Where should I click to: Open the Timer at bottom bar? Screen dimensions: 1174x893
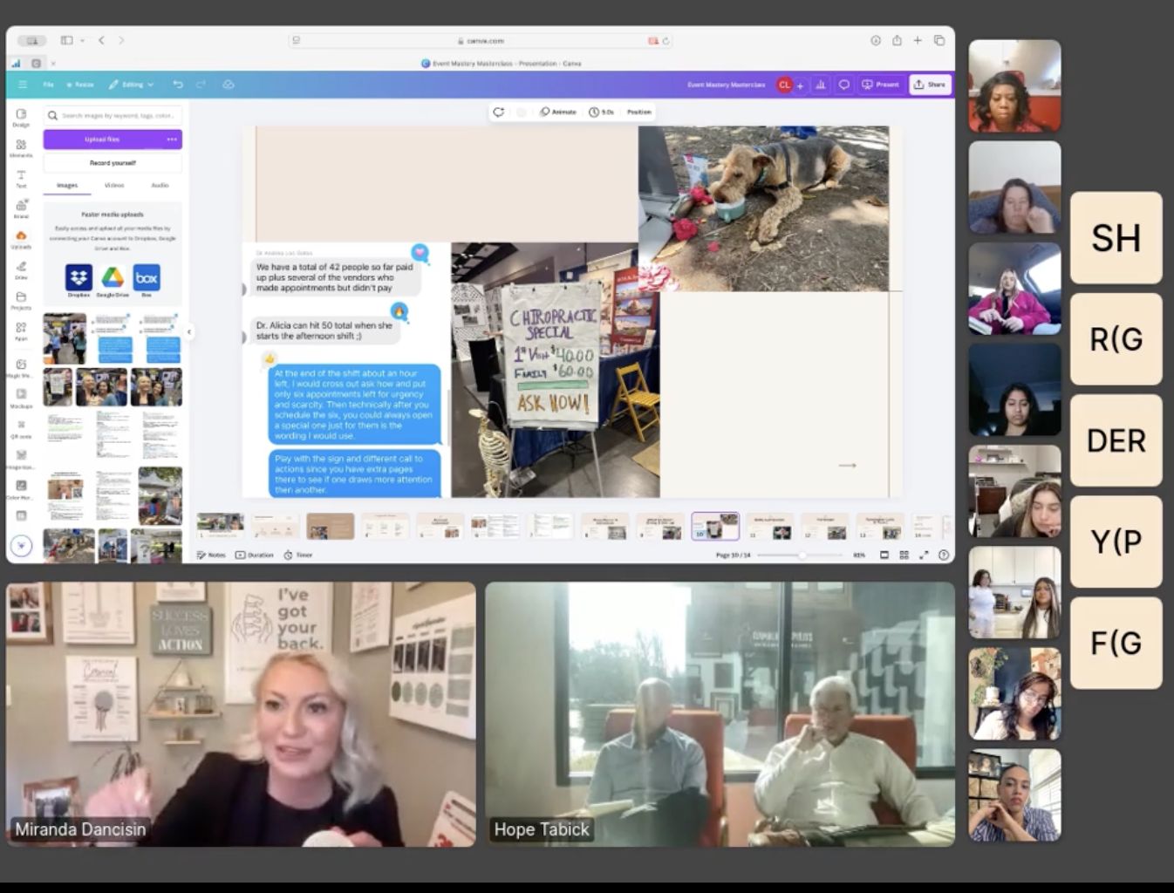pyautogui.click(x=298, y=555)
